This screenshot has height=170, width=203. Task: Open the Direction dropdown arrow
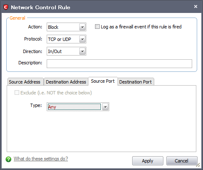(x=82, y=51)
